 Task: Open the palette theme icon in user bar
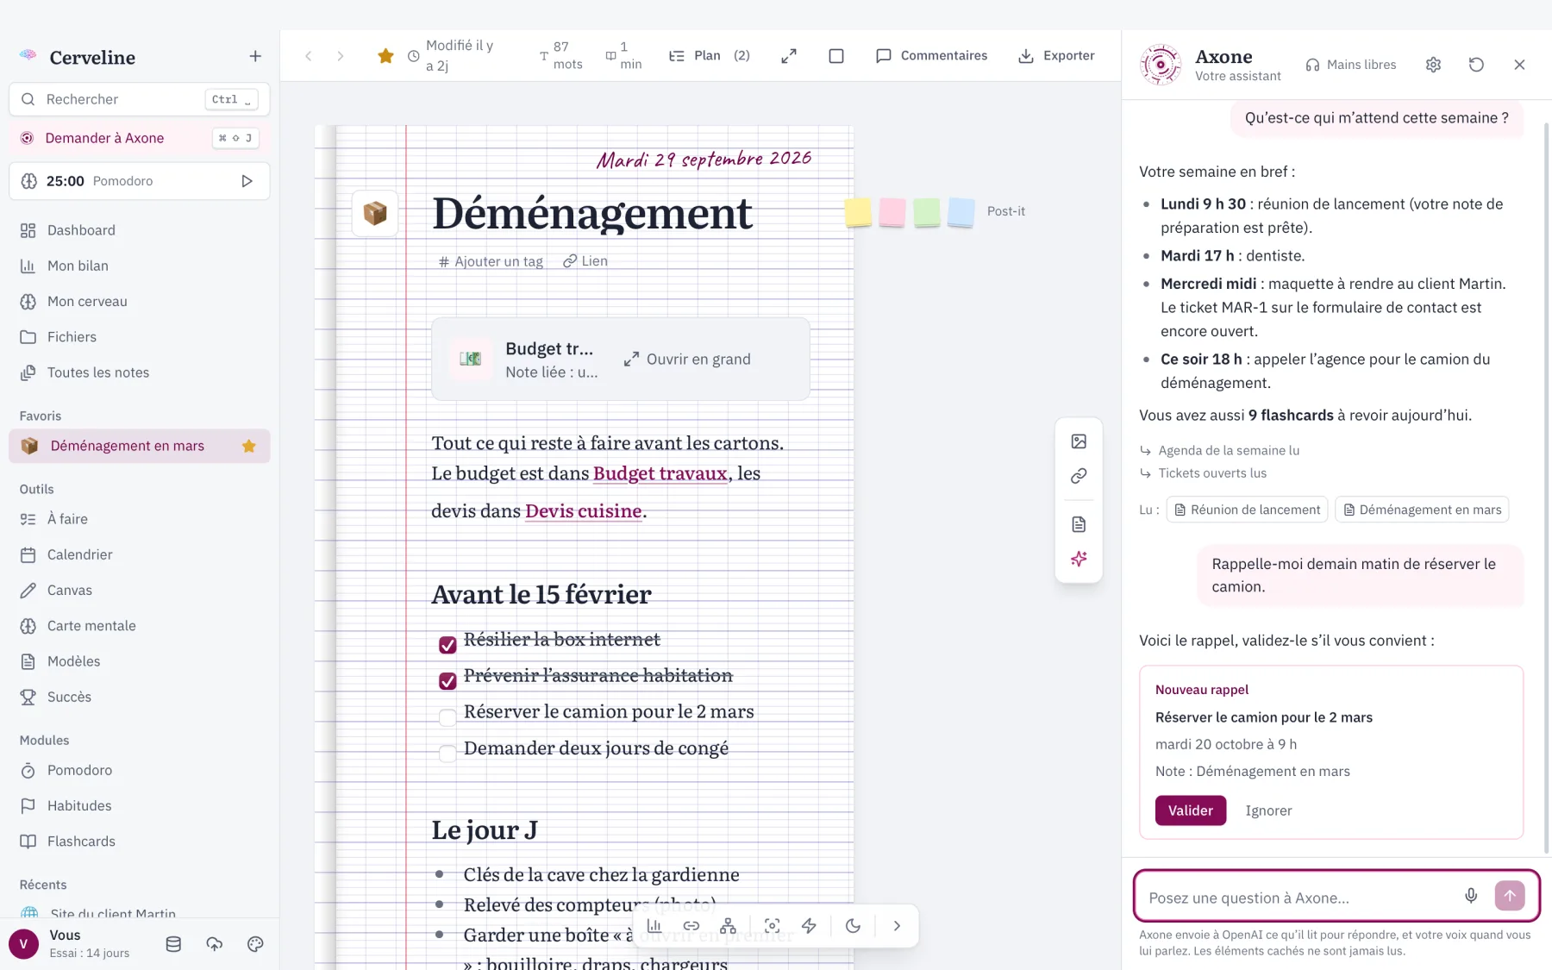[255, 944]
